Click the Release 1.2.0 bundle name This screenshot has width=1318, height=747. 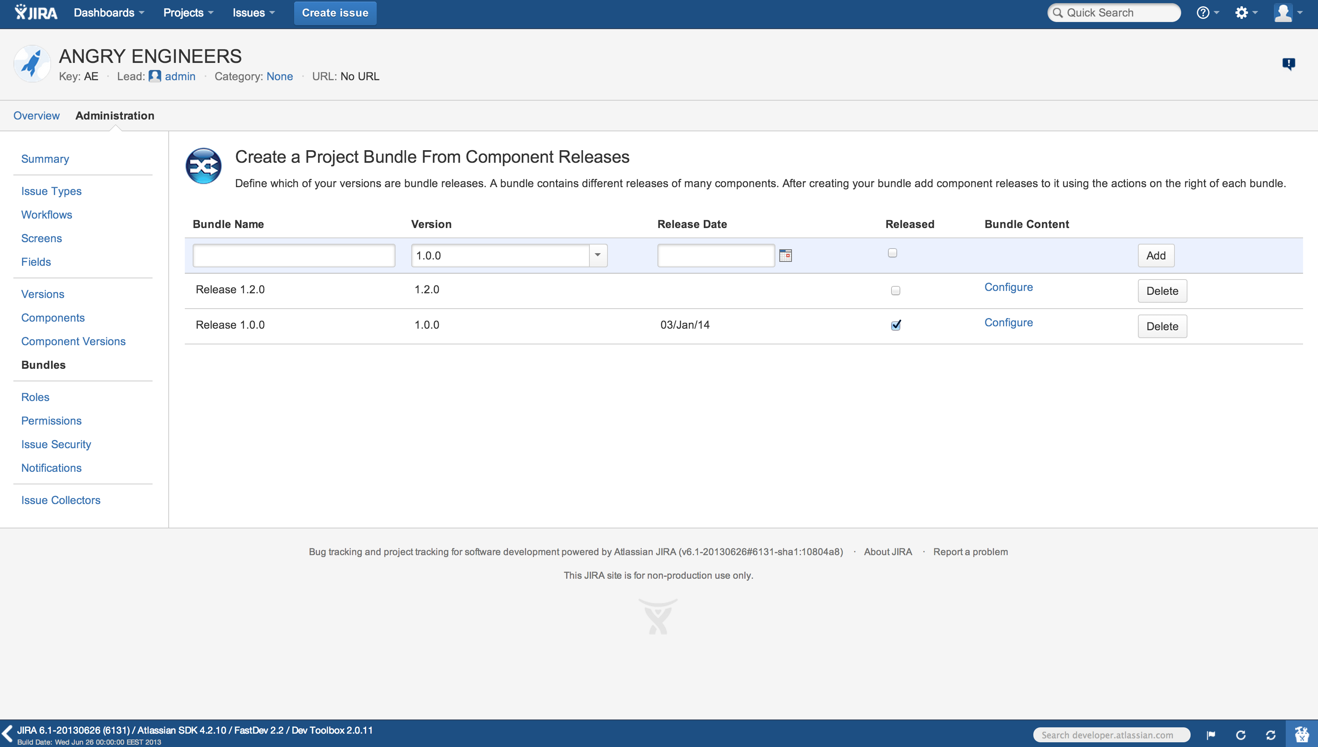pyautogui.click(x=230, y=290)
